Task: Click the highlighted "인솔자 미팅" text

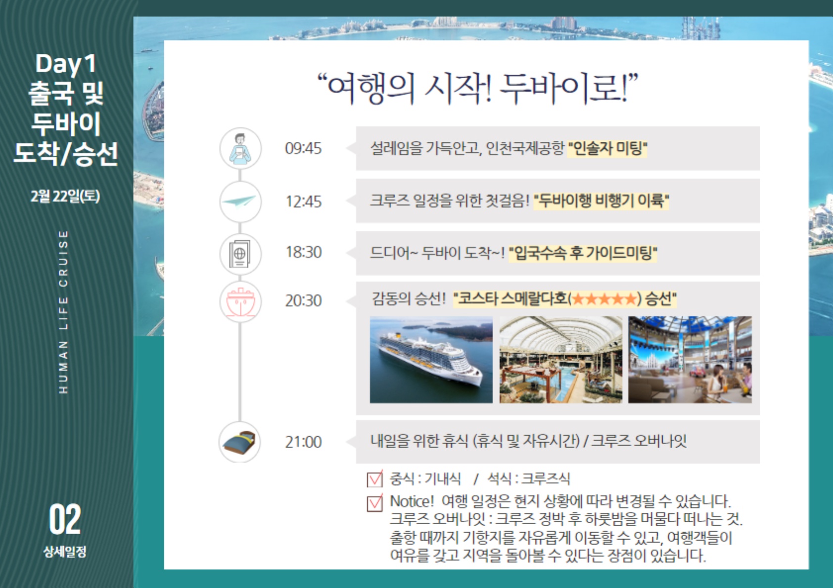Action: [x=607, y=148]
